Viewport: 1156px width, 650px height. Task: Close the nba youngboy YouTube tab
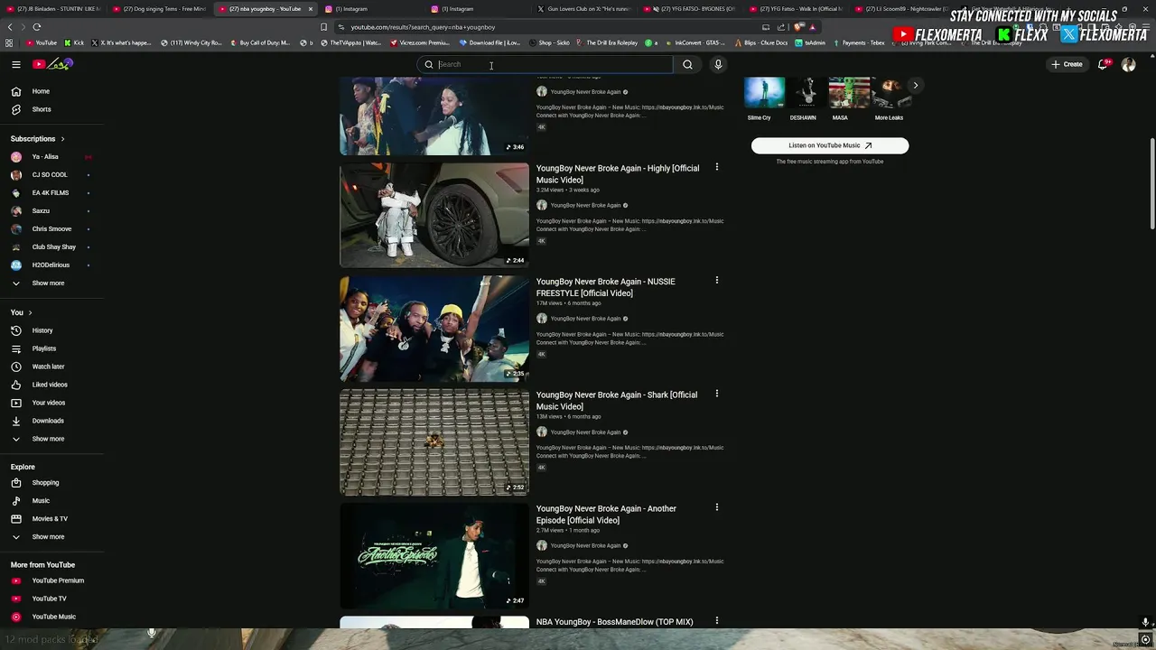[311, 9]
